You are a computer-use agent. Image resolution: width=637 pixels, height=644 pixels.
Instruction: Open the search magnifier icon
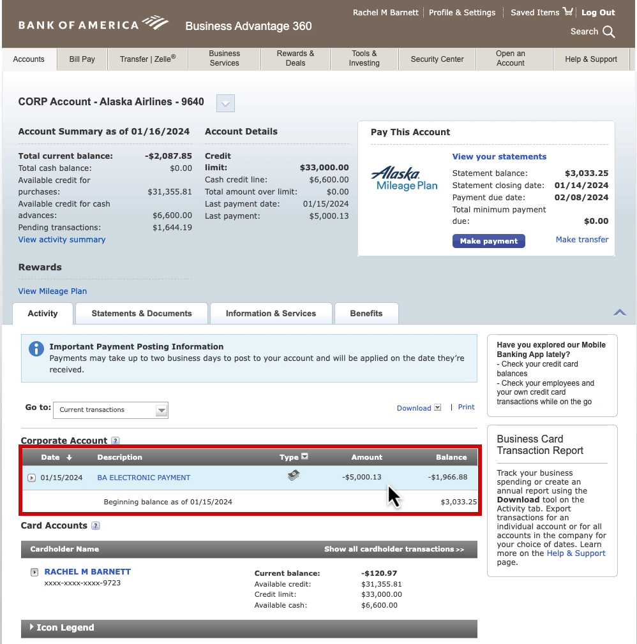click(x=609, y=32)
